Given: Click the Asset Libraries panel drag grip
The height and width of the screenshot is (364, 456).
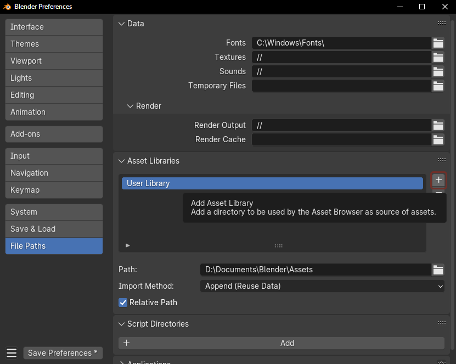Looking at the screenshot, I should coord(442,160).
